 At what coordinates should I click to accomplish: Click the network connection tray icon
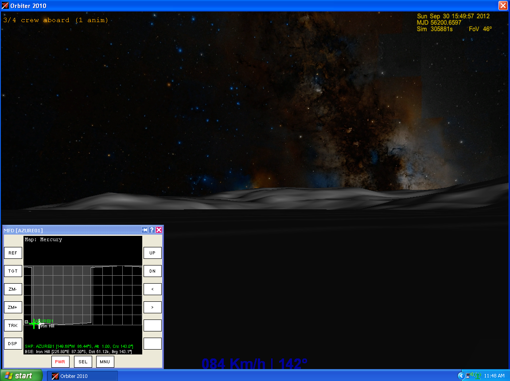pyautogui.click(x=469, y=376)
